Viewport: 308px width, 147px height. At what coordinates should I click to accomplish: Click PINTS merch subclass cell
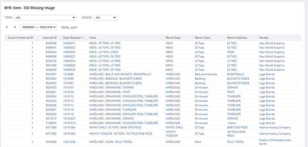pyautogui.click(x=231, y=92)
